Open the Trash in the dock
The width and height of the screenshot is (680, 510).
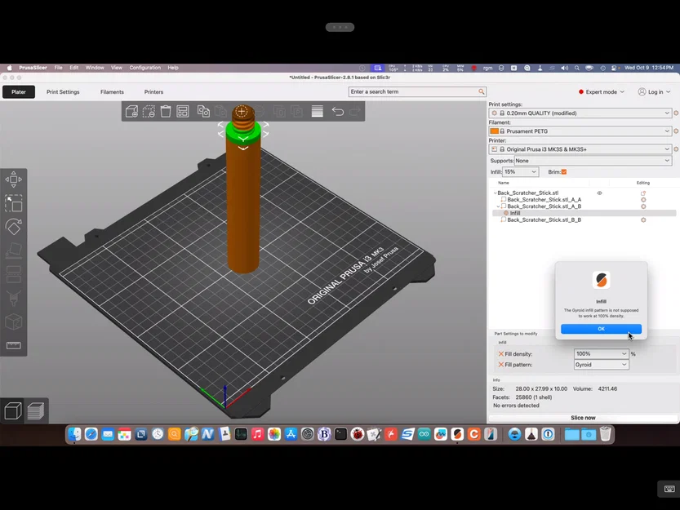[606, 434]
